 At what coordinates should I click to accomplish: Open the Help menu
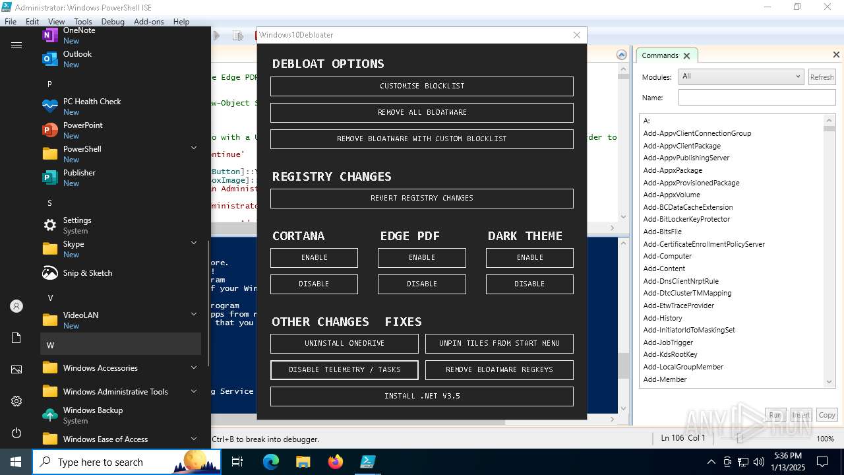coord(181,22)
